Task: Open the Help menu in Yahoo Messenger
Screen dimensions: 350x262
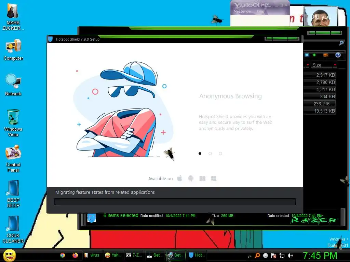Action: click(x=260, y=11)
